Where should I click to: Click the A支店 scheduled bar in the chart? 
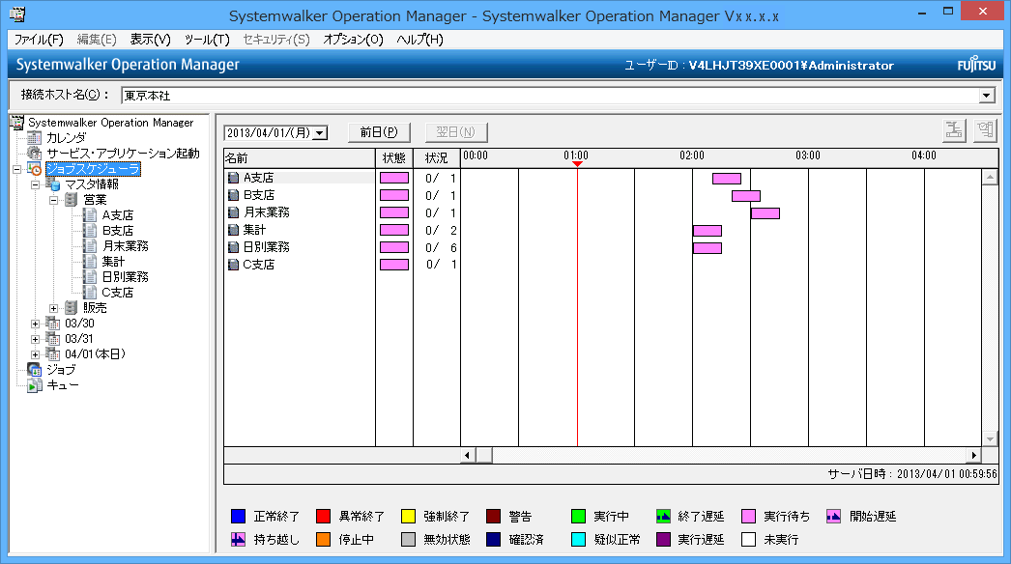pos(727,179)
